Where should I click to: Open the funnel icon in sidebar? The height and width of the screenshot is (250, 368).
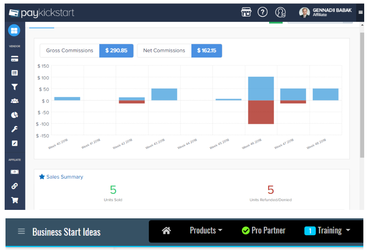coord(14,87)
